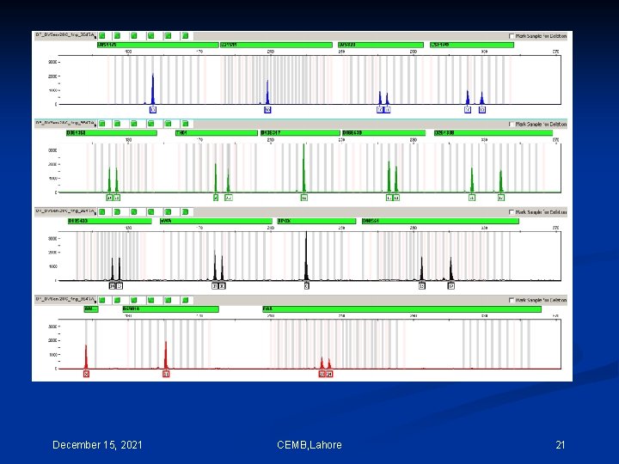Click footer text 'CEMB,Lahore'
Screen dimensions: 619x464
[309, 445]
